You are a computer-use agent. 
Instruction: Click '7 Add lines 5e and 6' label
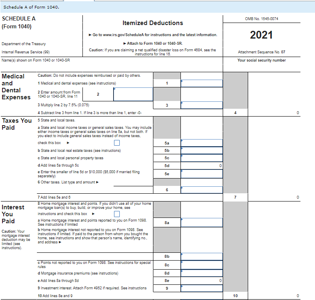tap(54, 197)
